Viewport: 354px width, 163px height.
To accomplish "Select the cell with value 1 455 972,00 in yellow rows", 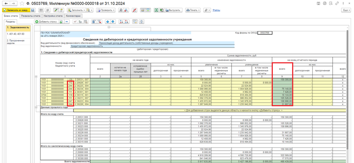I will pyautogui.click(x=201, y=101).
